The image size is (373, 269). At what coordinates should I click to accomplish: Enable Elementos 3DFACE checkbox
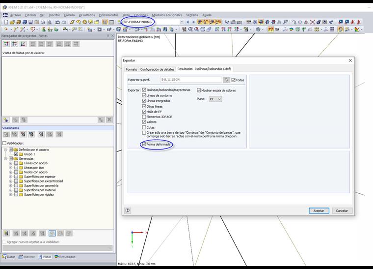coord(144,117)
